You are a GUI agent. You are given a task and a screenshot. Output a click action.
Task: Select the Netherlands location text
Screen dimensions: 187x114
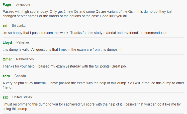click(x=25, y=59)
